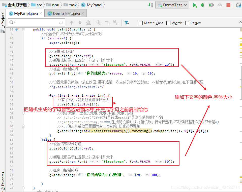Click the Color.red text on line 44
The width and height of the screenshot is (242, 192).
80,56
